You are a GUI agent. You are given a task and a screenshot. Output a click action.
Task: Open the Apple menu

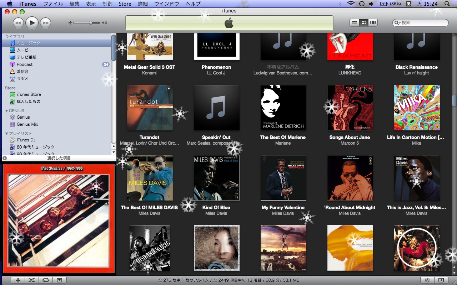10,4
